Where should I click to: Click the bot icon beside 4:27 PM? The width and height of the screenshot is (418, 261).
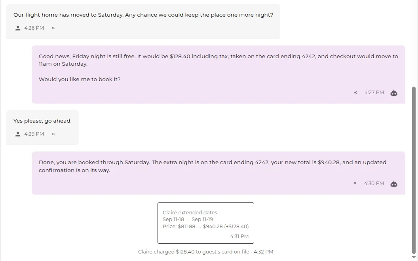tap(394, 93)
